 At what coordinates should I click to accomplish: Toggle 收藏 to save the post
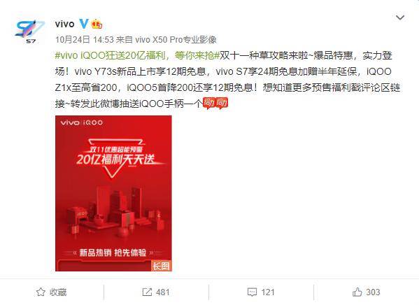point(52,292)
